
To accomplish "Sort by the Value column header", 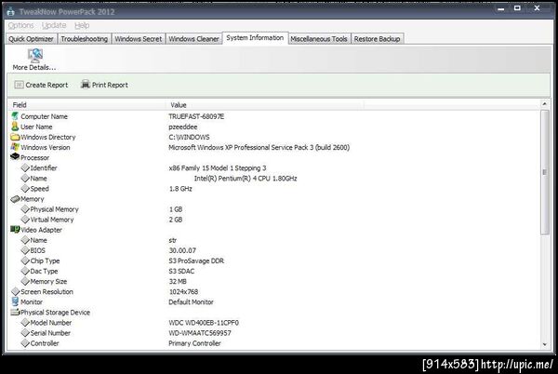I will point(265,105).
